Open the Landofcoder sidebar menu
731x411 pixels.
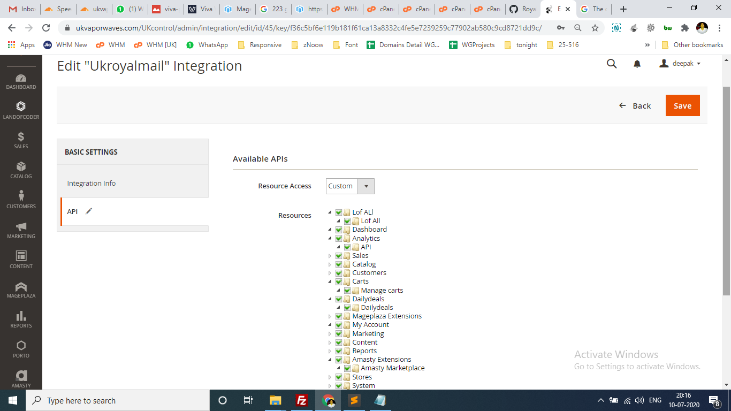(x=21, y=110)
